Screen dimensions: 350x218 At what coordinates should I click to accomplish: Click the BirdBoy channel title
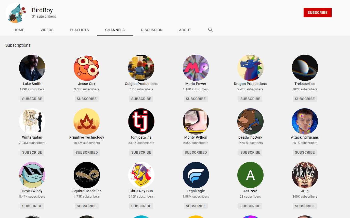coord(42,10)
